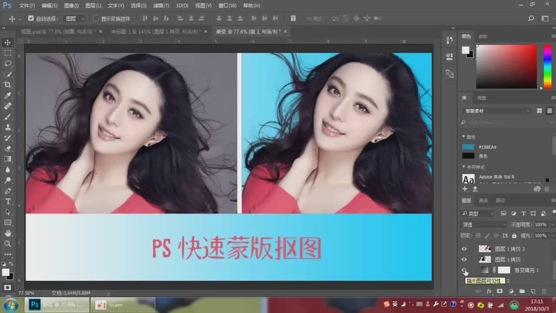Select the Zoom tool
This screenshot has width=556, height=313.
(x=8, y=244)
